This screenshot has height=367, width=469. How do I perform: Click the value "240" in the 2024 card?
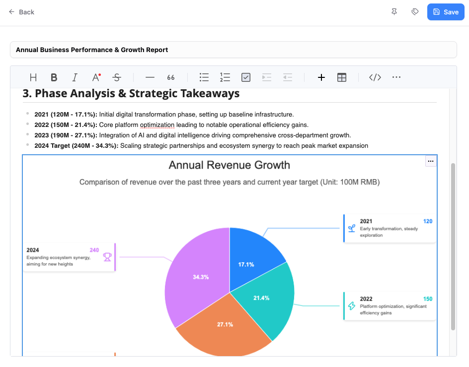pos(94,250)
